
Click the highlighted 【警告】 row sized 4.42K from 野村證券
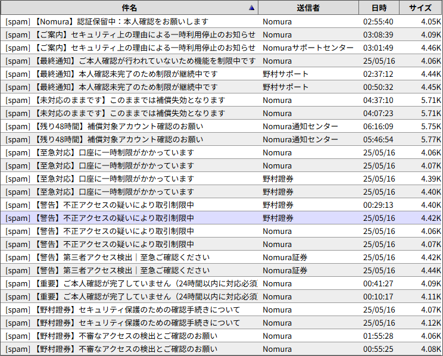click(x=221, y=218)
